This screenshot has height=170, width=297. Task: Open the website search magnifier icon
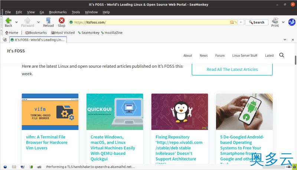(282, 55)
